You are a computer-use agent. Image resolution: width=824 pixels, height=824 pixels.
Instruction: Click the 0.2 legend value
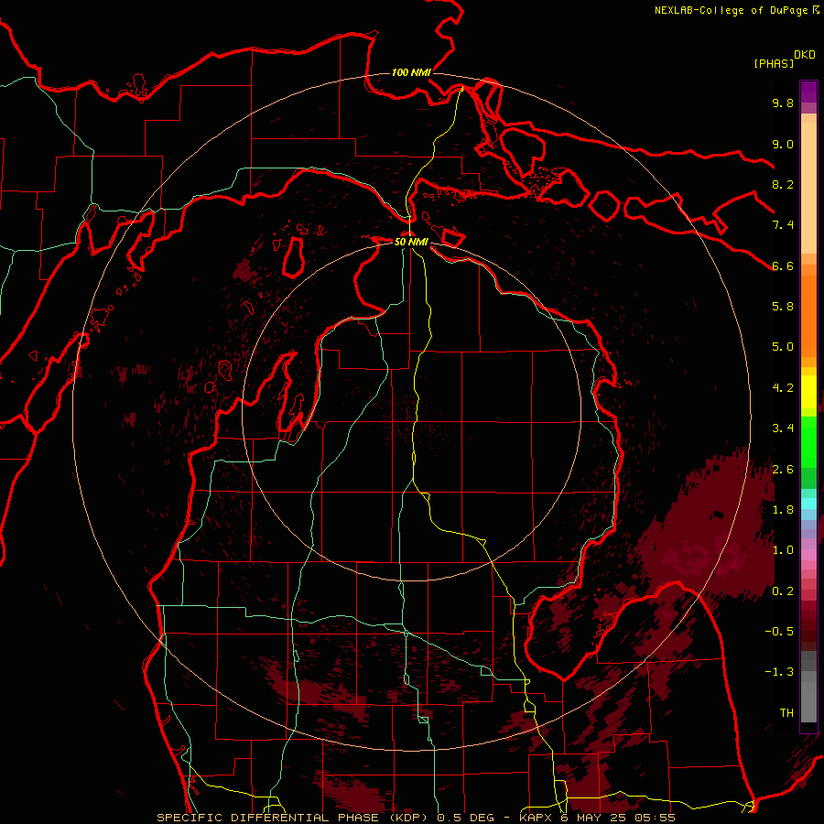[x=783, y=591]
